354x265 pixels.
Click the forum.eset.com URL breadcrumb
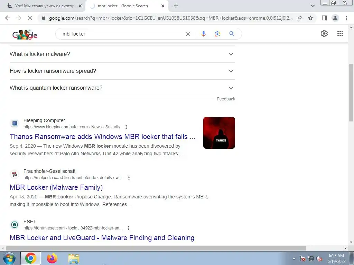pos(73,228)
